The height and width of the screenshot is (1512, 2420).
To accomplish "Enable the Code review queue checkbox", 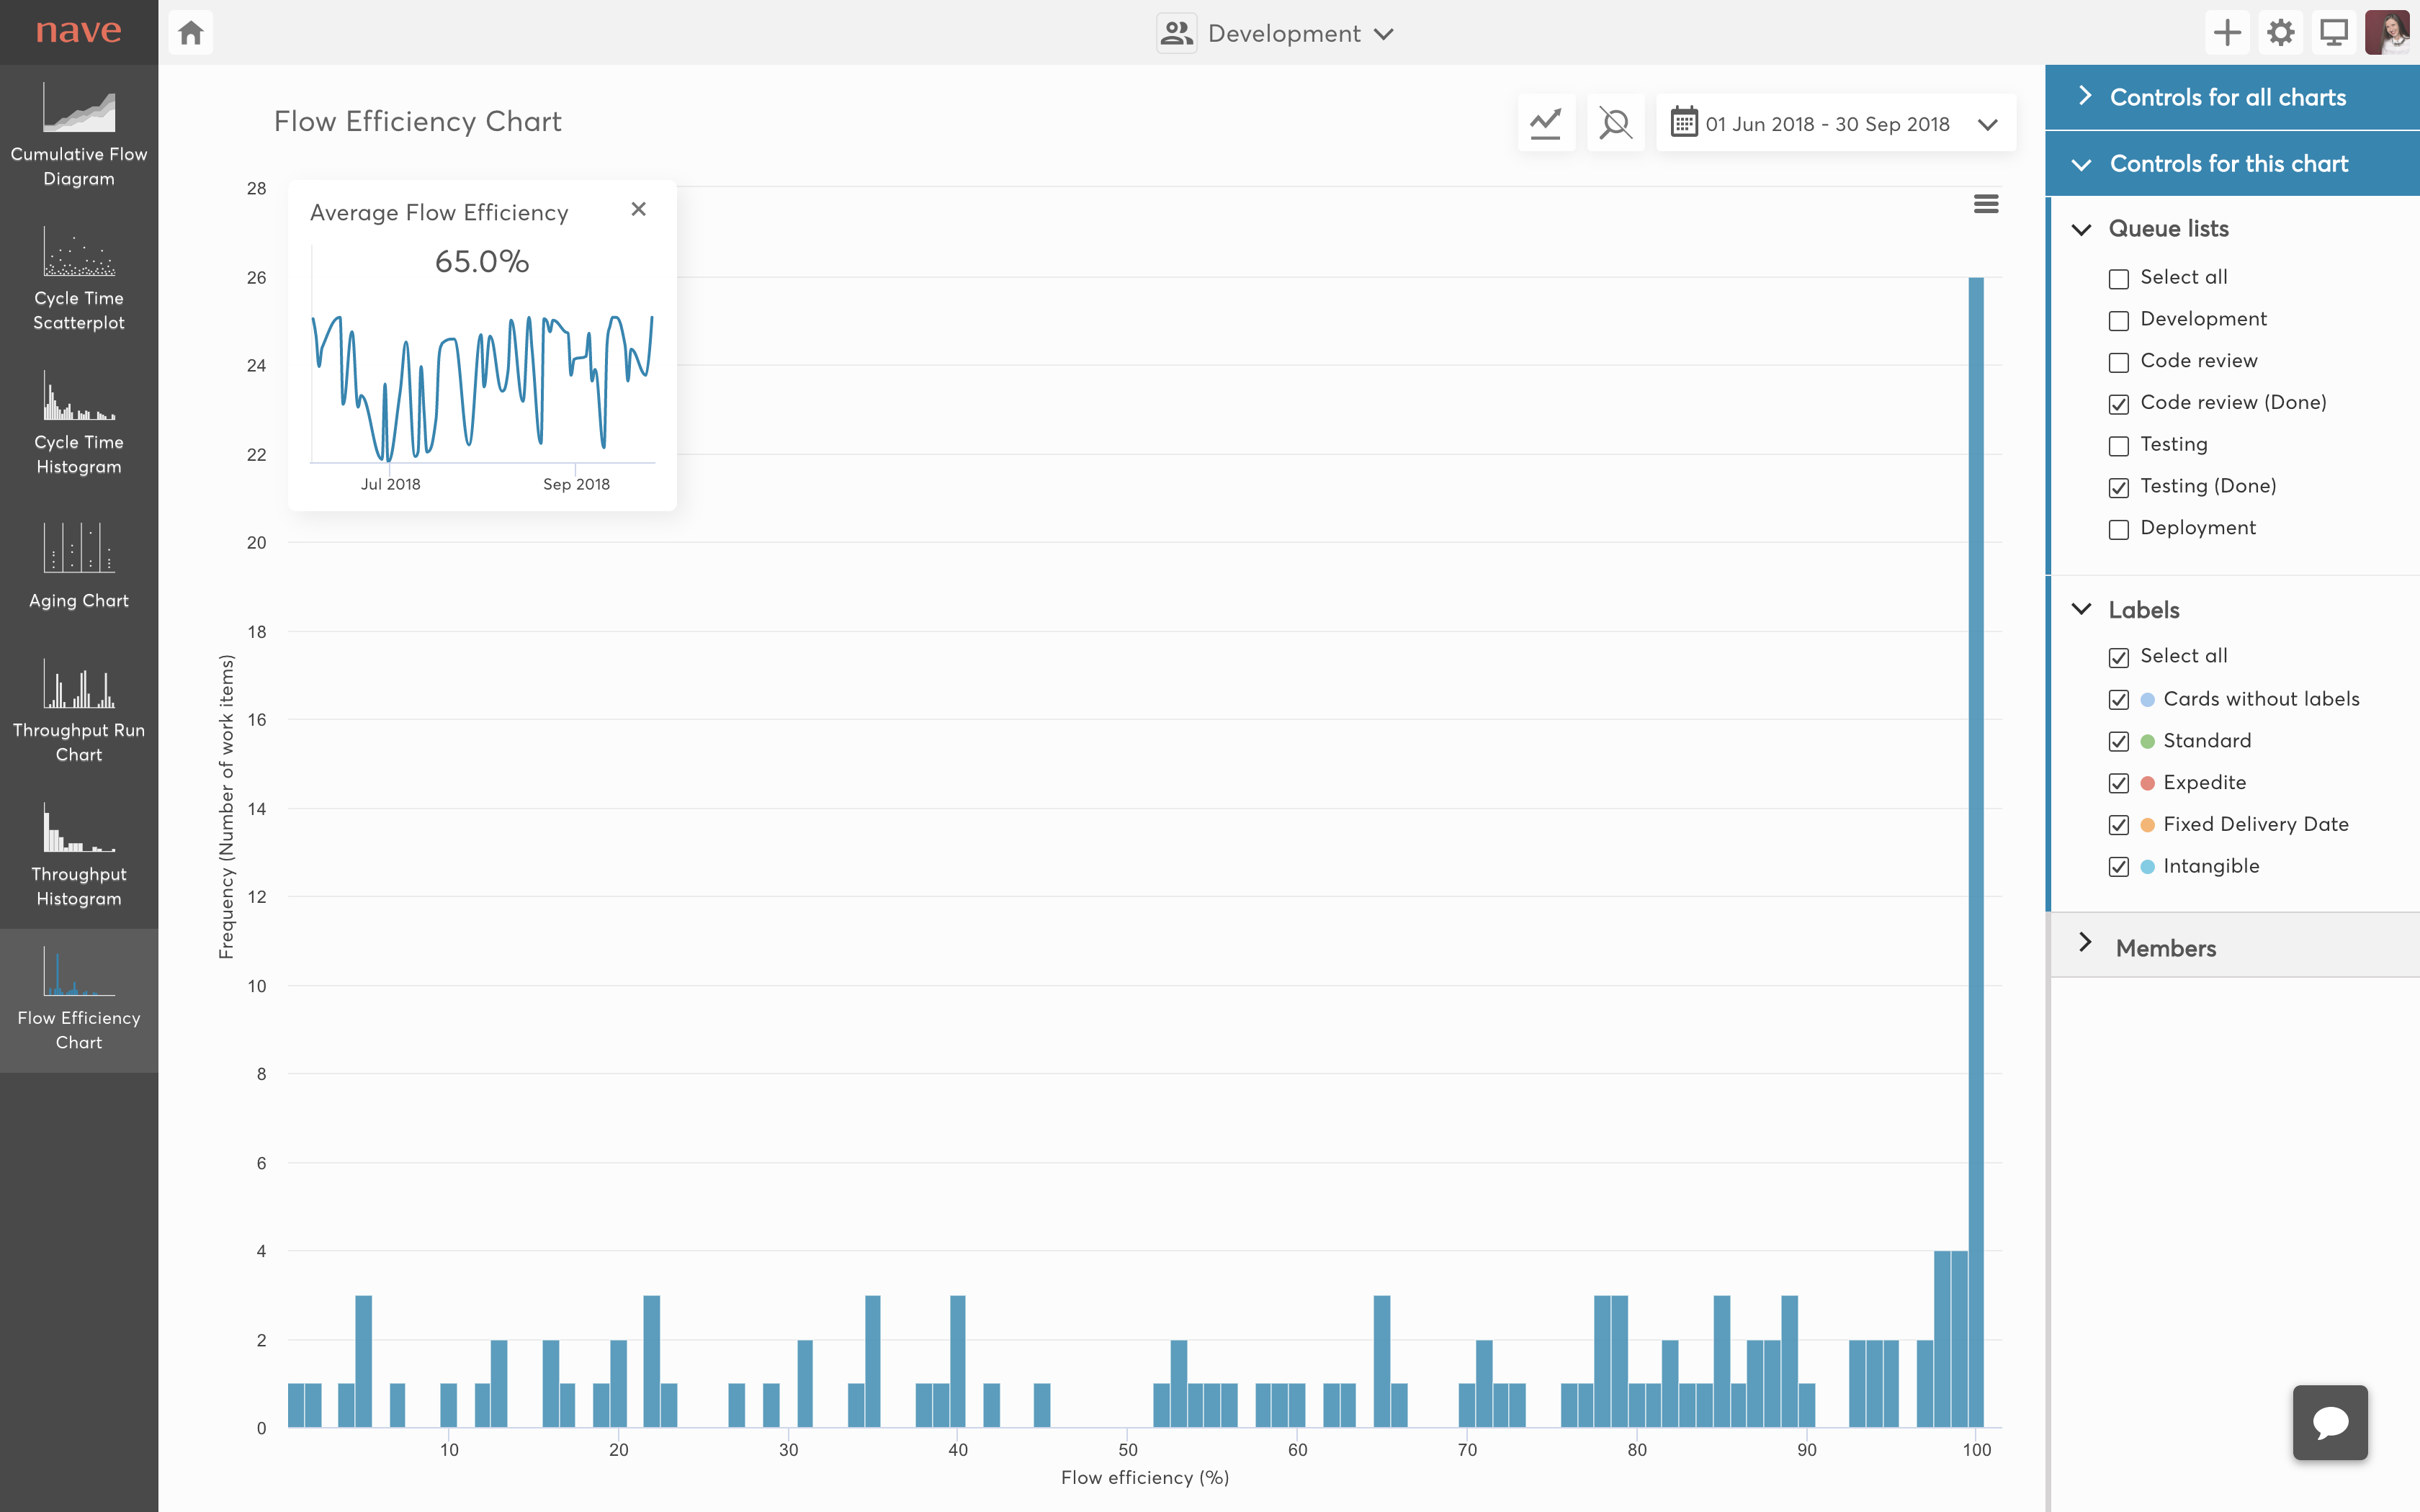I will point(2119,362).
